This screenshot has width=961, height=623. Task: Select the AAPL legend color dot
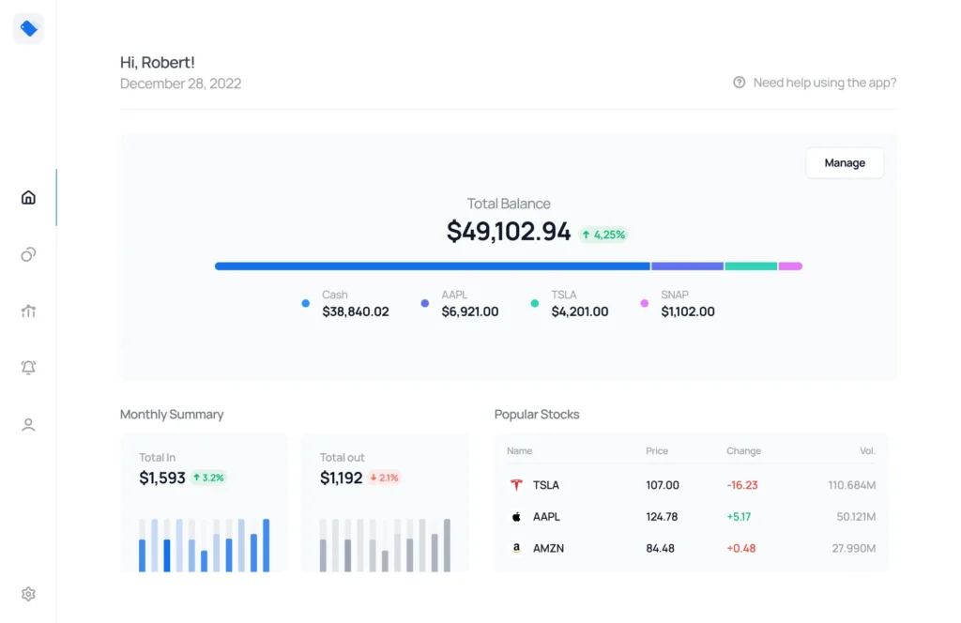pos(425,303)
